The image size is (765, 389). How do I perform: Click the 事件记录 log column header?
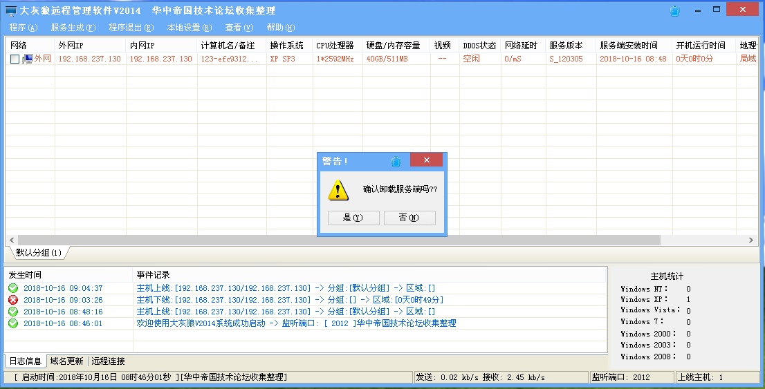tap(369, 275)
